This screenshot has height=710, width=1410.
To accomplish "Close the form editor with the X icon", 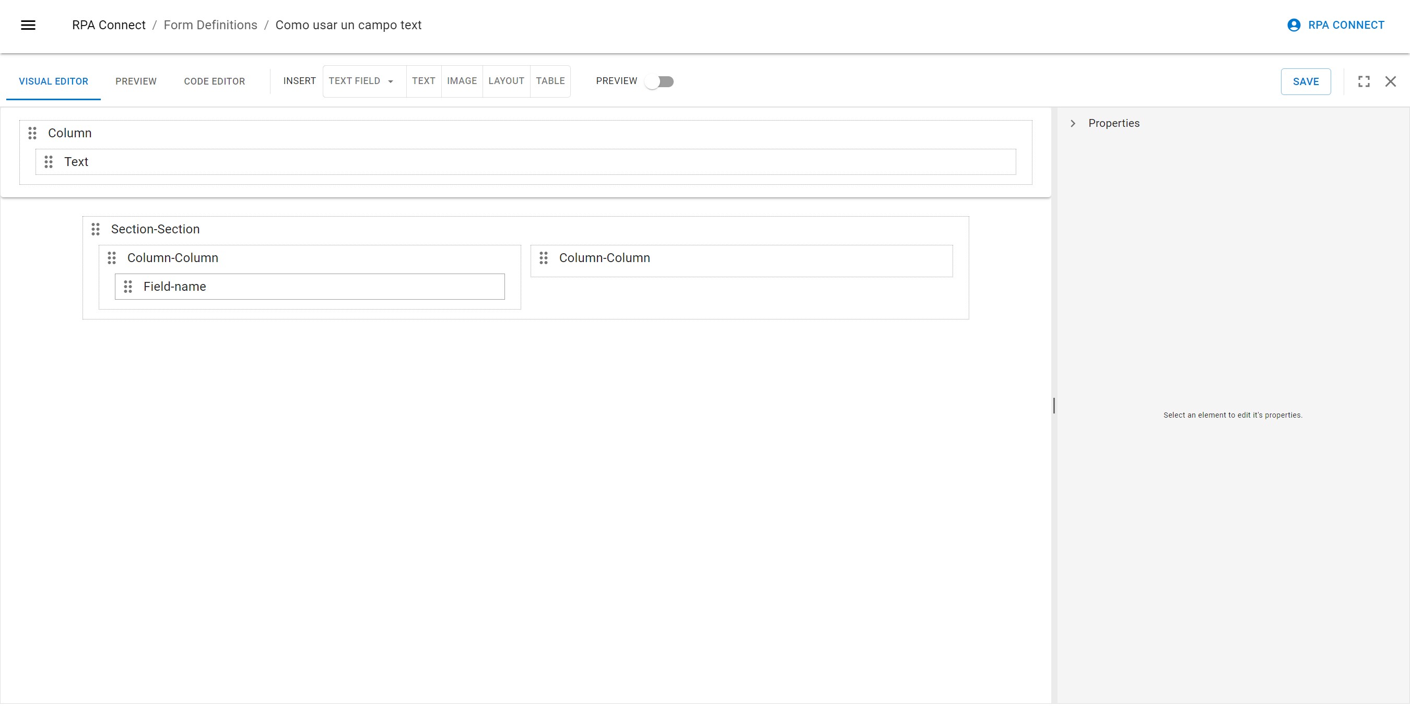I will (x=1391, y=81).
